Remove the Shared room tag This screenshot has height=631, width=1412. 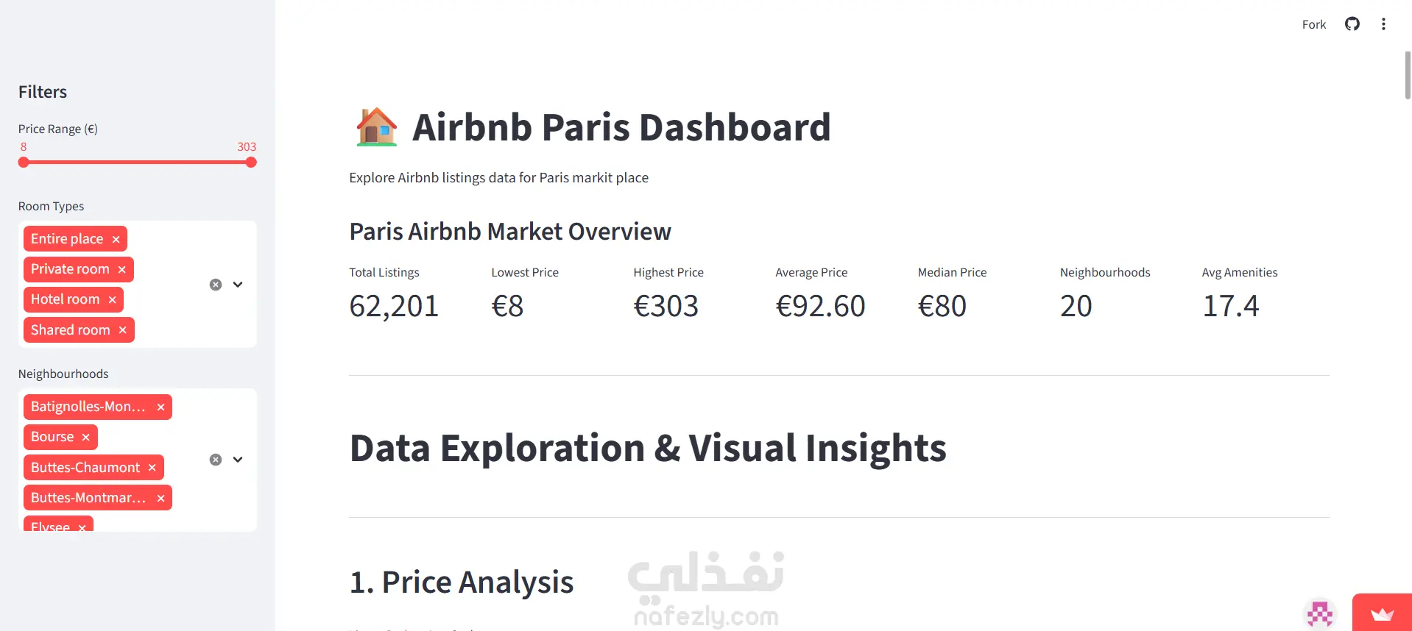(x=122, y=330)
